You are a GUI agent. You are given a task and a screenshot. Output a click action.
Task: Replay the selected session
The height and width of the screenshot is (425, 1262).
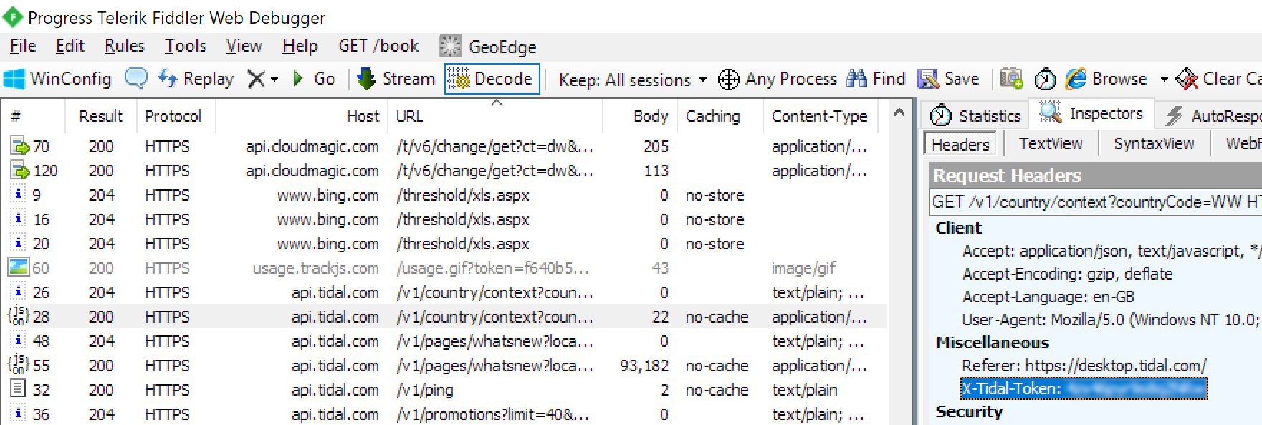coord(196,79)
